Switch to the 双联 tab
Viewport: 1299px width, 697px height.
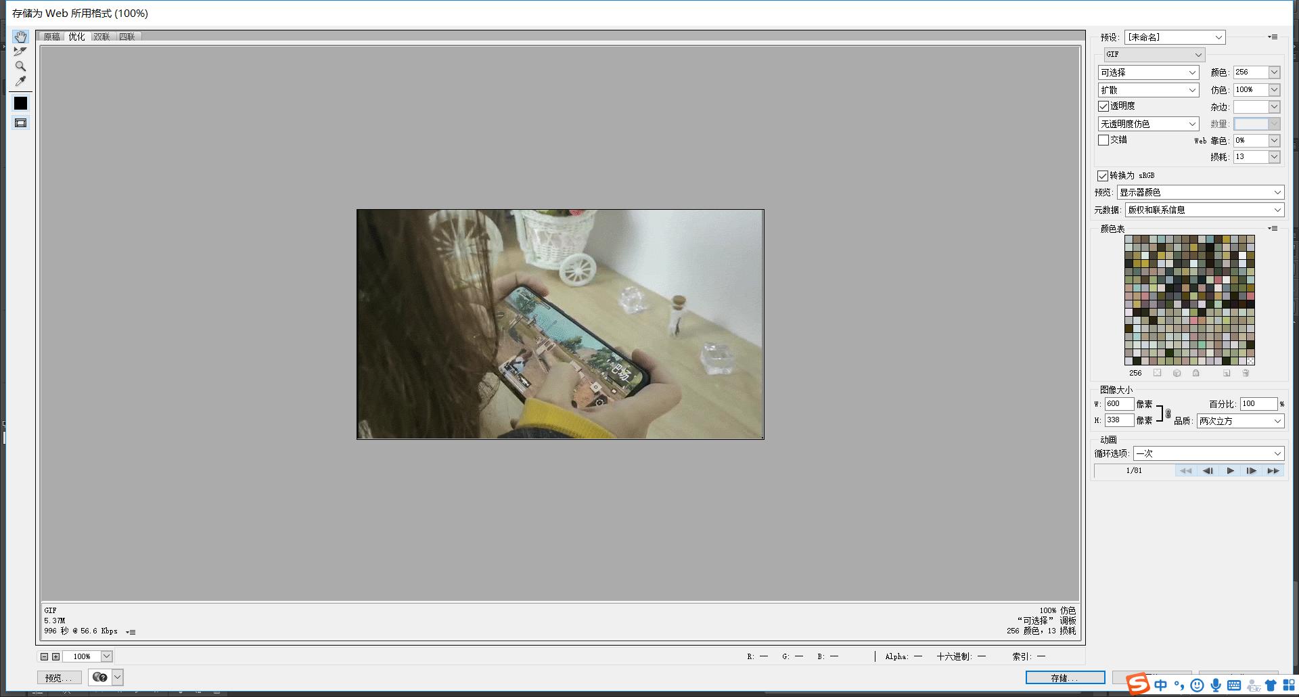[x=101, y=37]
